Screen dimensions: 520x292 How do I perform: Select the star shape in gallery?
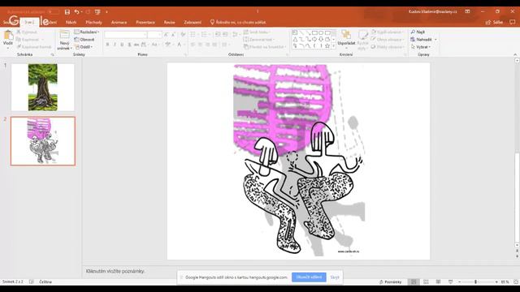327,46
